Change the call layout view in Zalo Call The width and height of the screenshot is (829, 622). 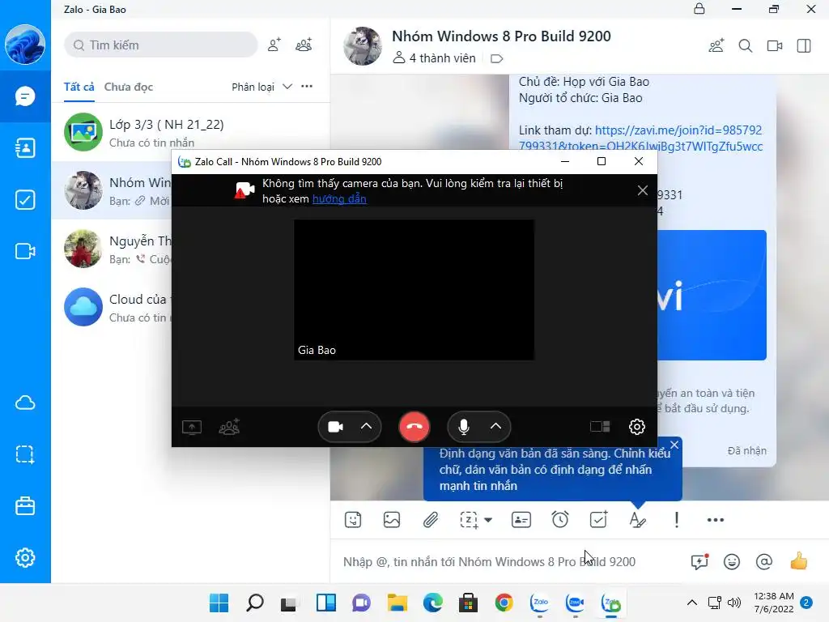(600, 427)
